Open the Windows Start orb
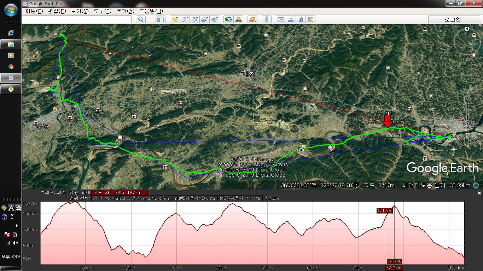483x271 pixels. tap(11, 10)
